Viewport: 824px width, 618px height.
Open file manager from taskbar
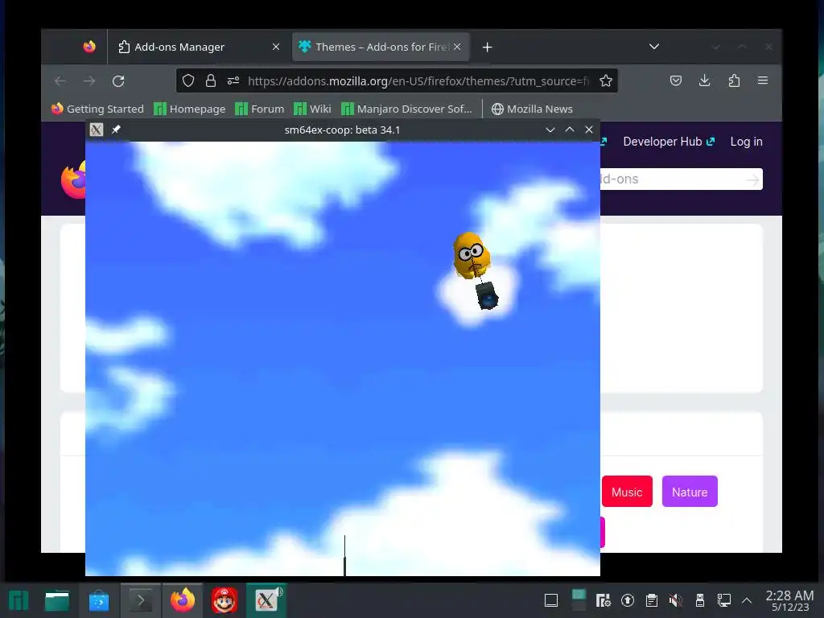(57, 600)
